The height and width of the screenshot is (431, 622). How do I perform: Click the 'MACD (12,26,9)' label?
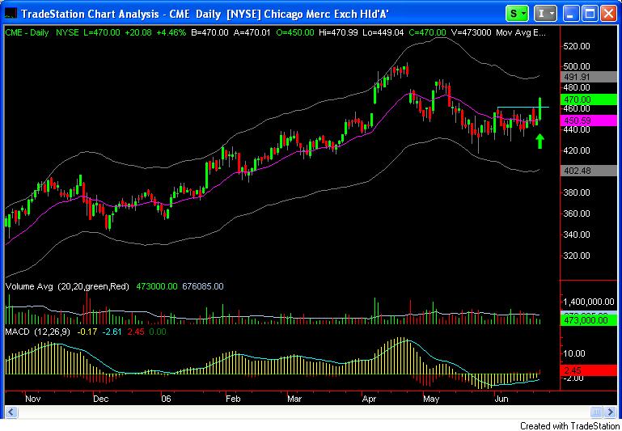pyautogui.click(x=37, y=332)
